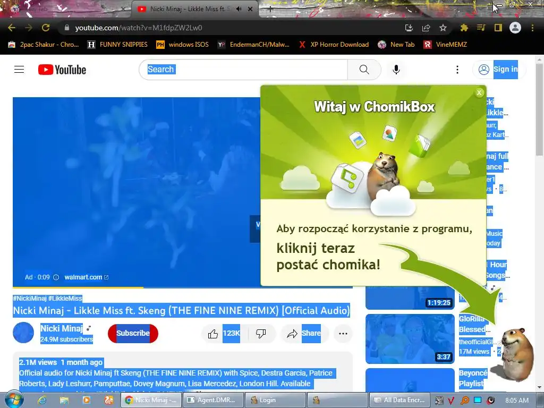Open Chrome's three-dot menu
This screenshot has height=408, width=544.
pos(532,28)
